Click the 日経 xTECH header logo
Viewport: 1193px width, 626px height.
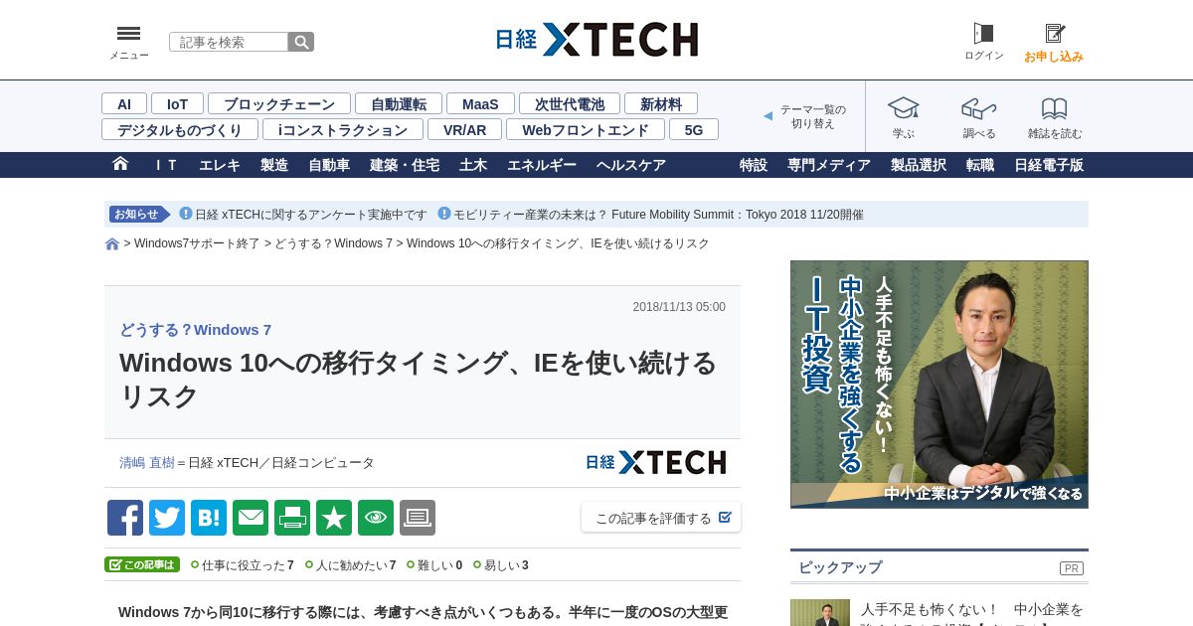[x=596, y=40]
